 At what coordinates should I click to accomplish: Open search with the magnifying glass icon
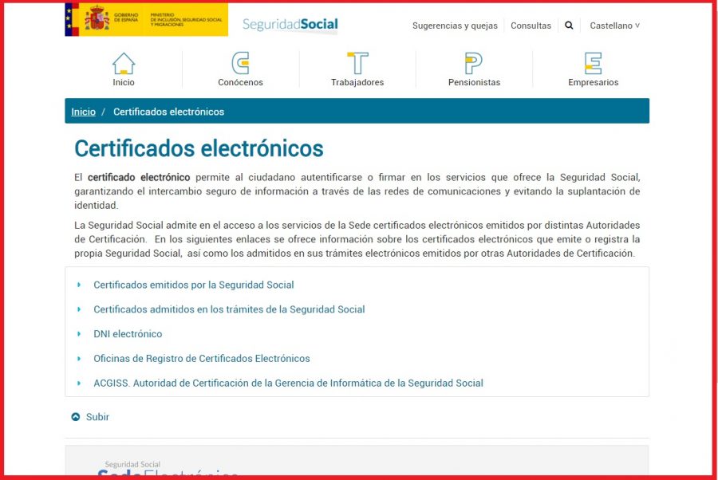coord(569,26)
